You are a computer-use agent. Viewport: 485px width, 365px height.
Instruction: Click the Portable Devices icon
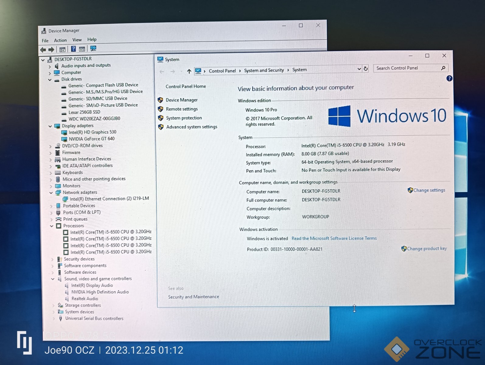pos(58,206)
